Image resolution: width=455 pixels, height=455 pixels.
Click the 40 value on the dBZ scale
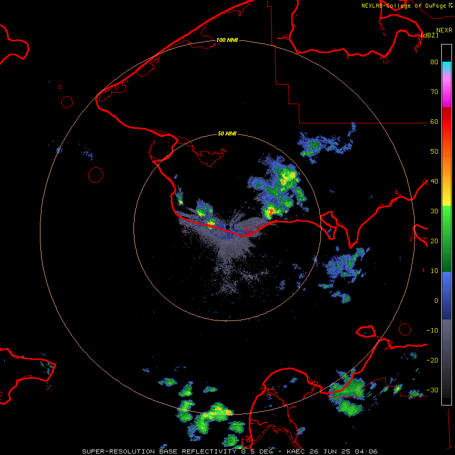pyautogui.click(x=434, y=181)
